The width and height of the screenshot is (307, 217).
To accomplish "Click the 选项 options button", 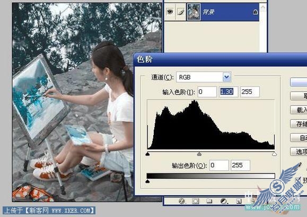I will point(299,151).
